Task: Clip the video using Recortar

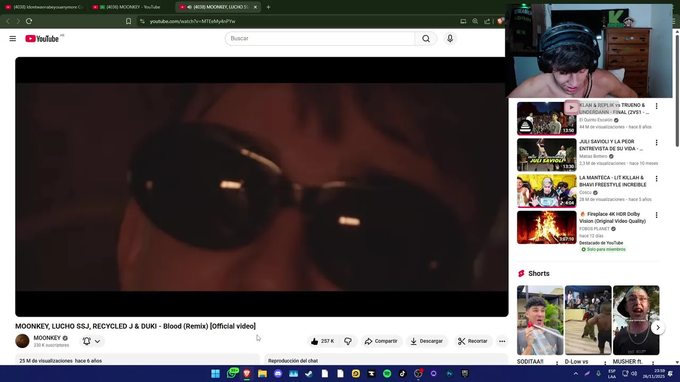Action: pos(473,341)
